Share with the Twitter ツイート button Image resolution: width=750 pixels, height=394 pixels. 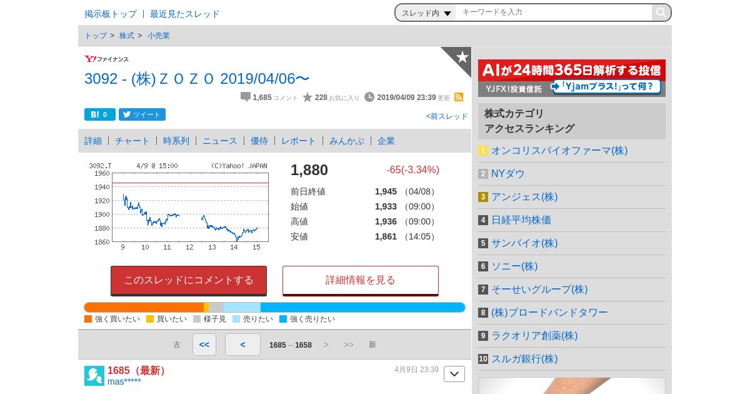tap(142, 114)
